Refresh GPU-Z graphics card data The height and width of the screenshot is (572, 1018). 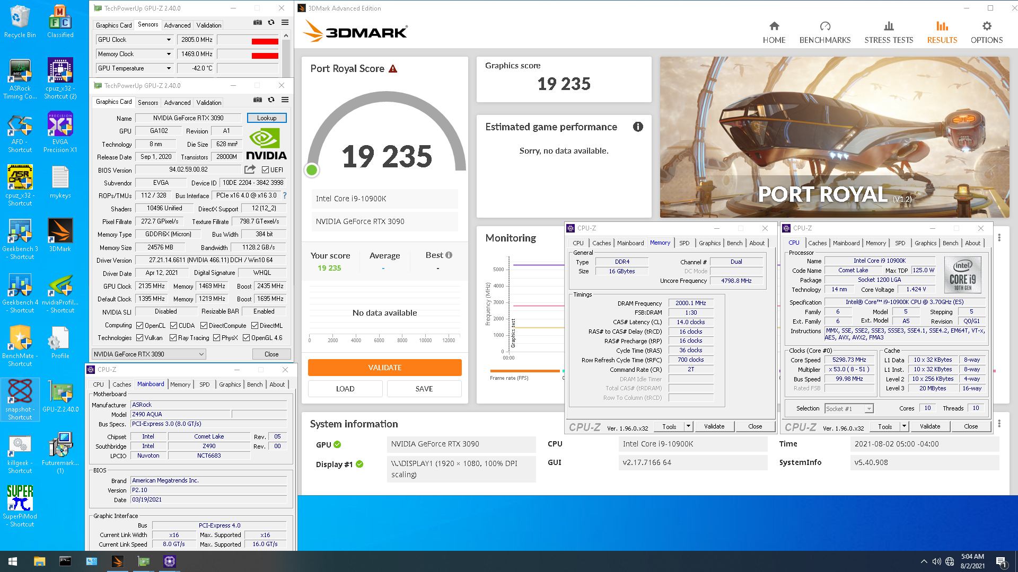pos(271,100)
